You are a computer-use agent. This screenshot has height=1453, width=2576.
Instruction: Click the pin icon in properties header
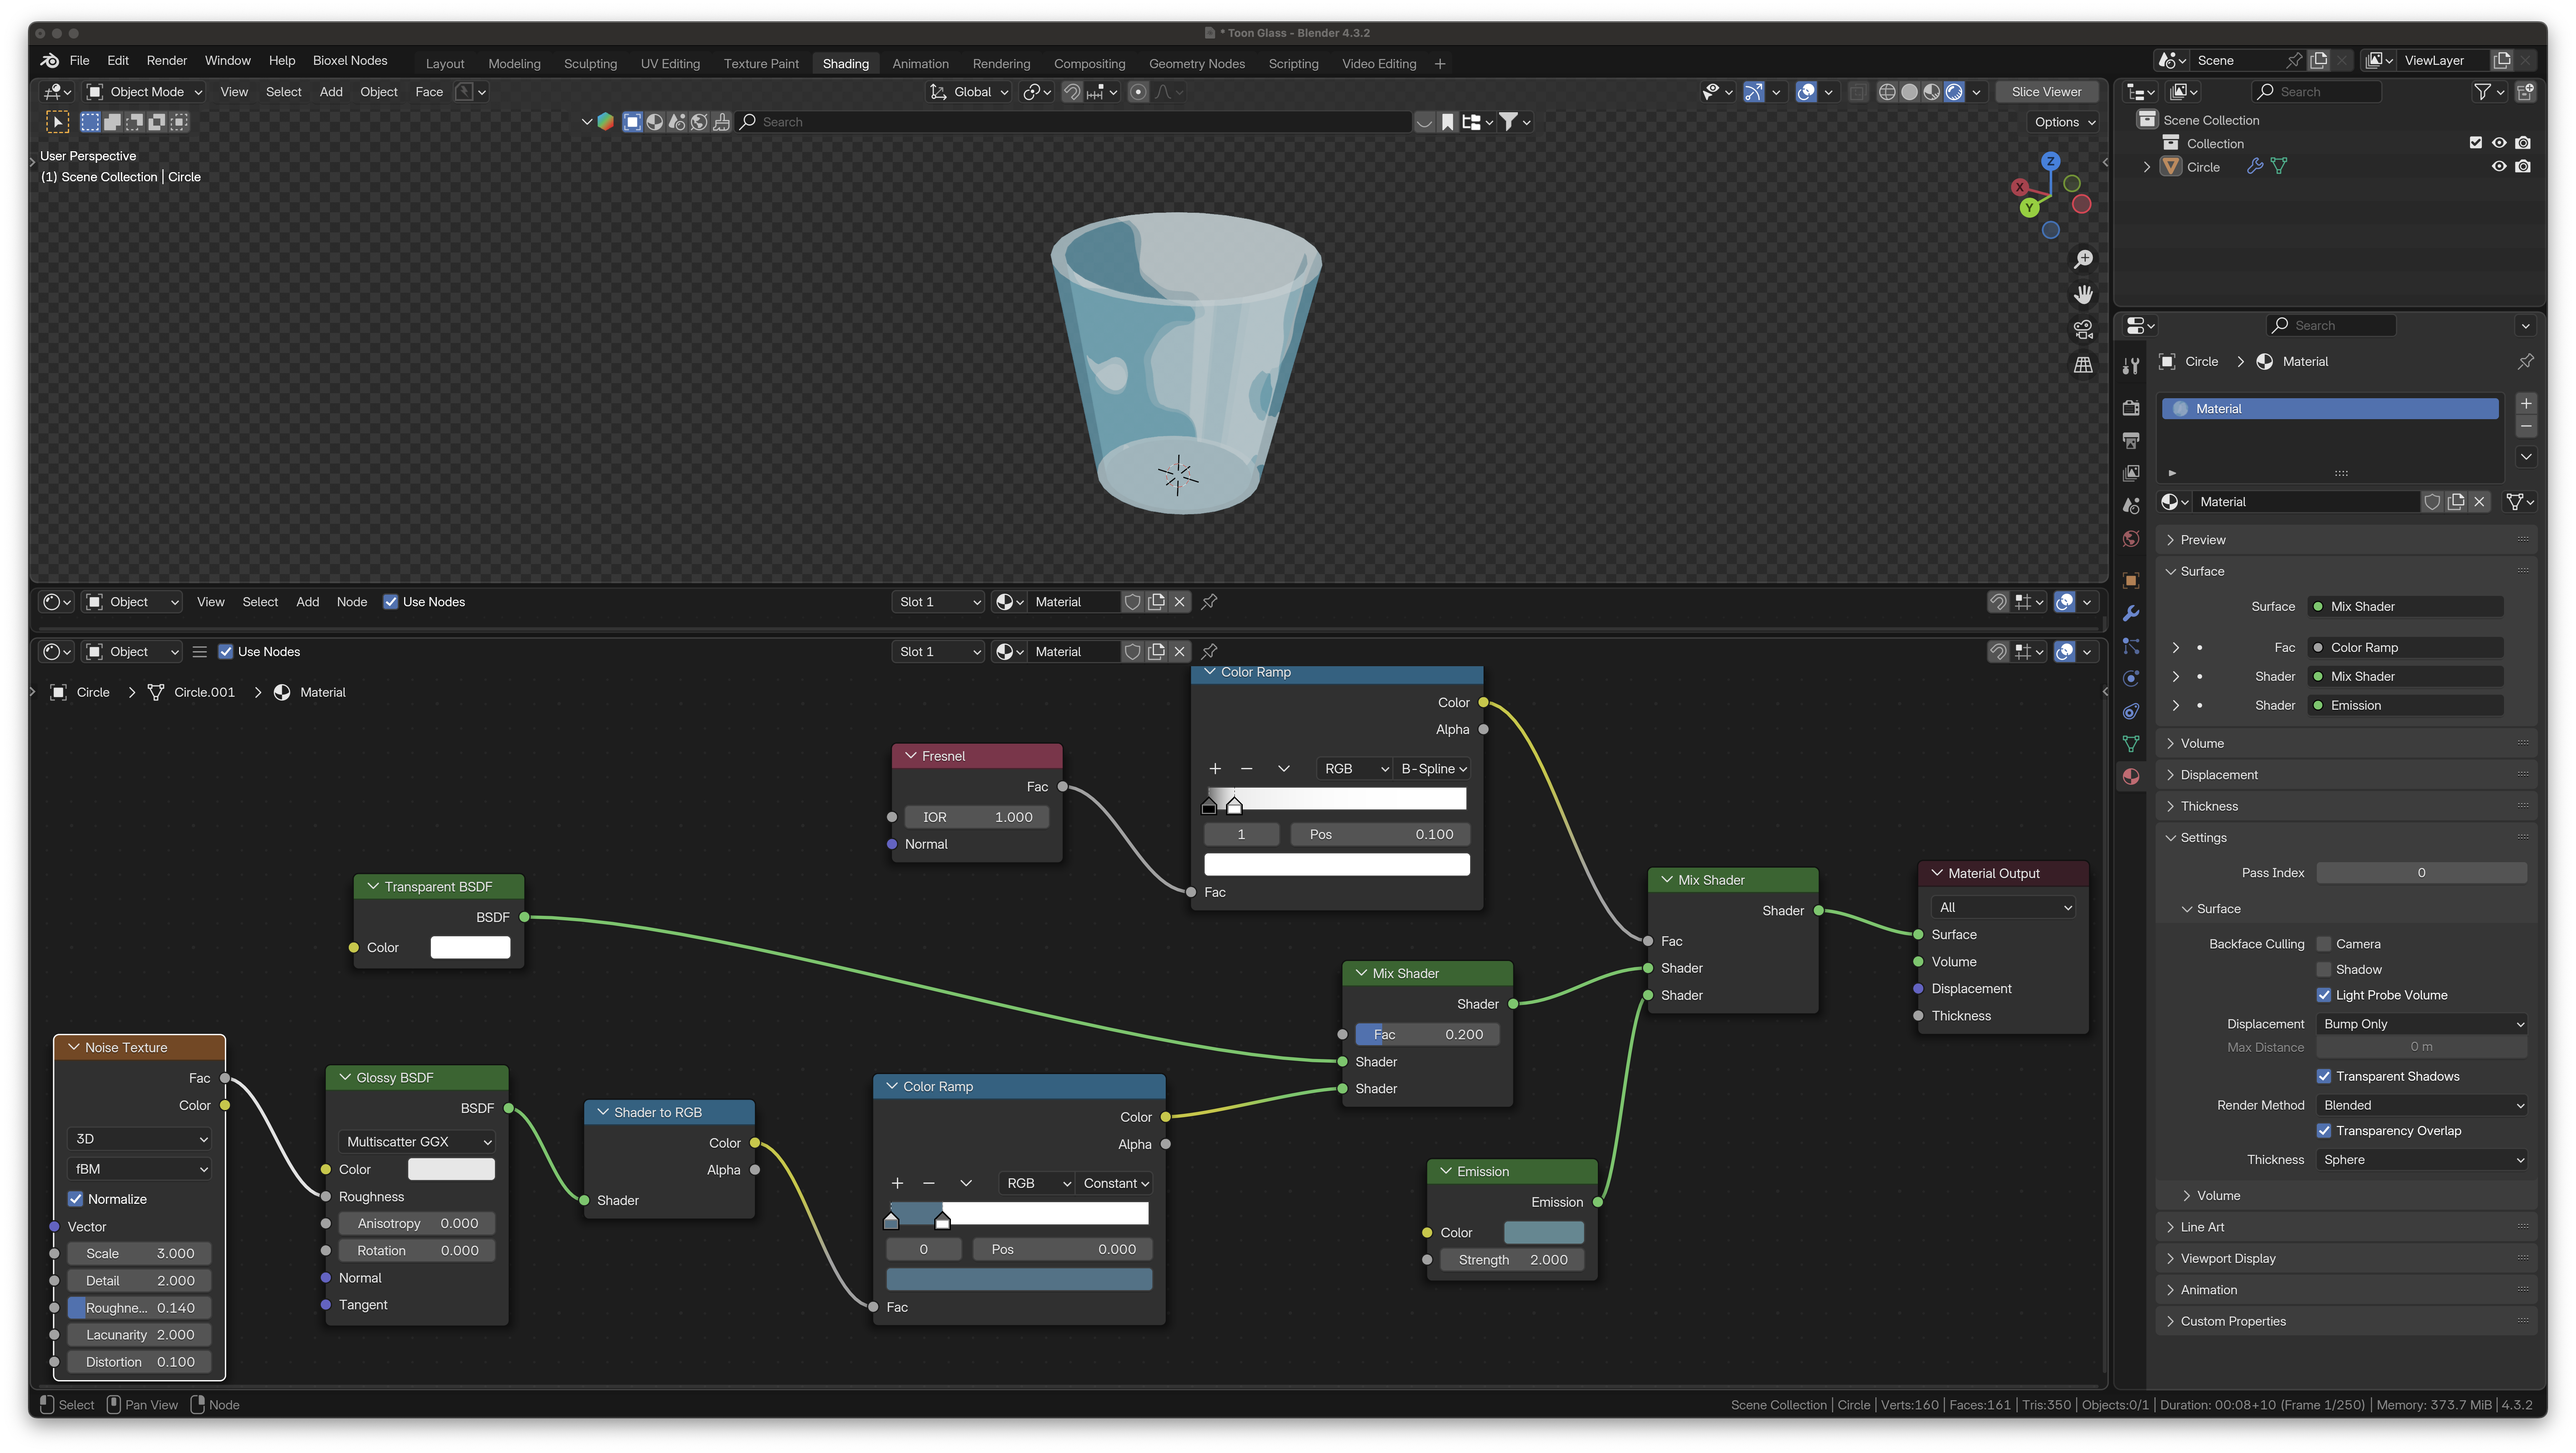[x=2526, y=362]
